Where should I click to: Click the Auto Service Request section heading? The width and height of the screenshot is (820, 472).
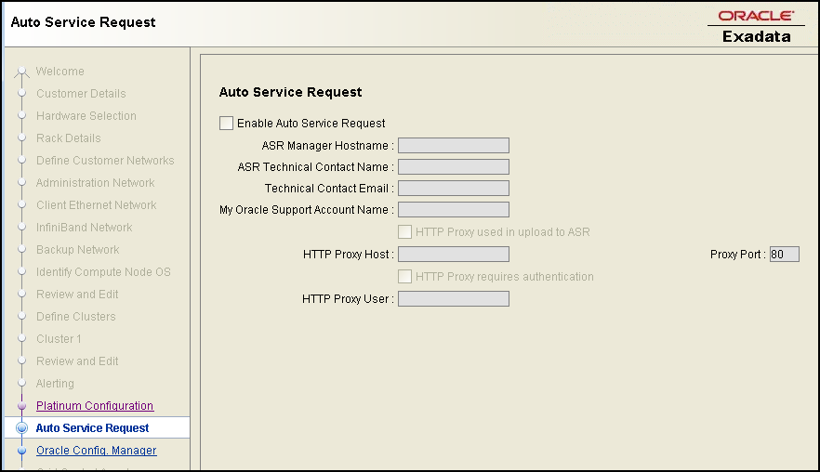(290, 92)
